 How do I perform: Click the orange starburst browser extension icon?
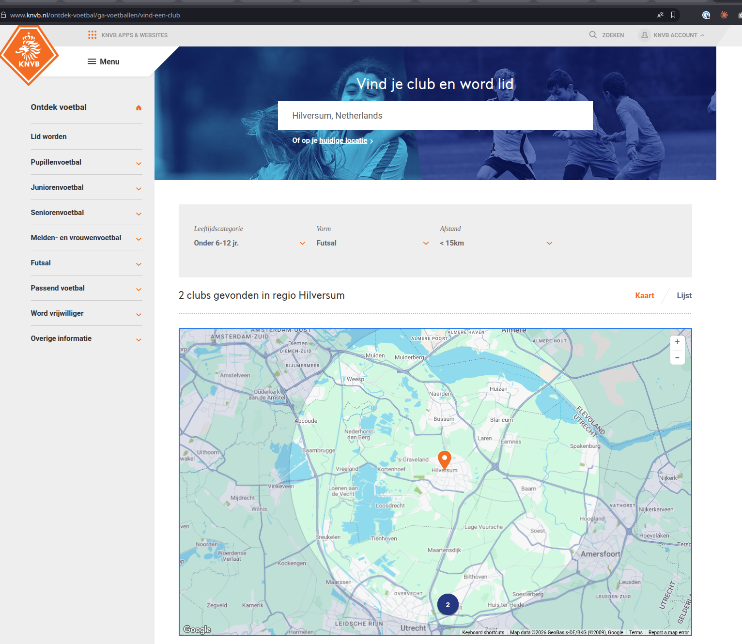point(724,15)
